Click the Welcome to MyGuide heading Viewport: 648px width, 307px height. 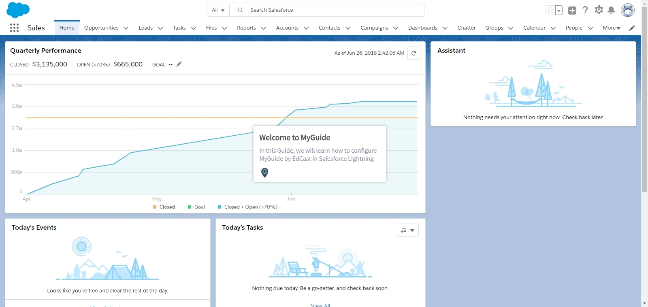[295, 138]
